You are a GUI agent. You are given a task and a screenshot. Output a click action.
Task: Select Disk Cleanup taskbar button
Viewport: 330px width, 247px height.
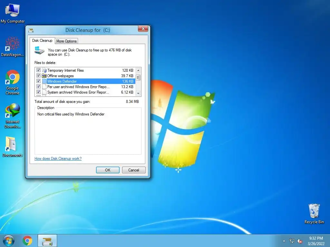click(x=47, y=241)
